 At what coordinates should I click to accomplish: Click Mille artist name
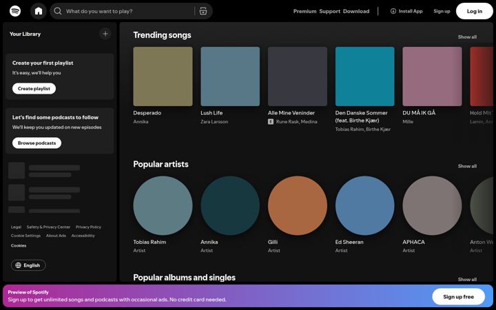(x=408, y=121)
